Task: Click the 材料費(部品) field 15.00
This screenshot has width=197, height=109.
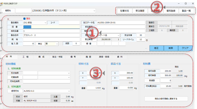Action: click(166, 86)
